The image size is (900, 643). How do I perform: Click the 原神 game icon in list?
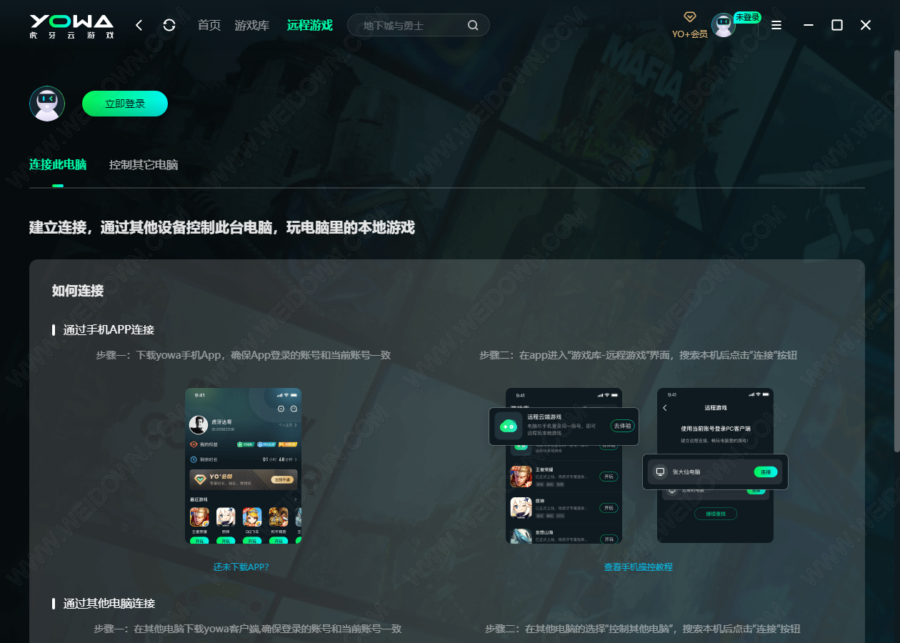[x=521, y=508]
